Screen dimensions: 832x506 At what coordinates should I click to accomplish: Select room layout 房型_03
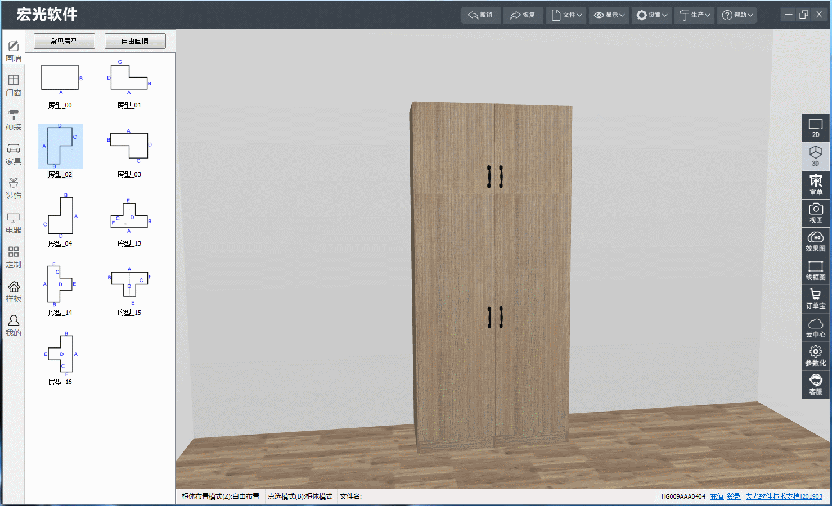click(129, 151)
